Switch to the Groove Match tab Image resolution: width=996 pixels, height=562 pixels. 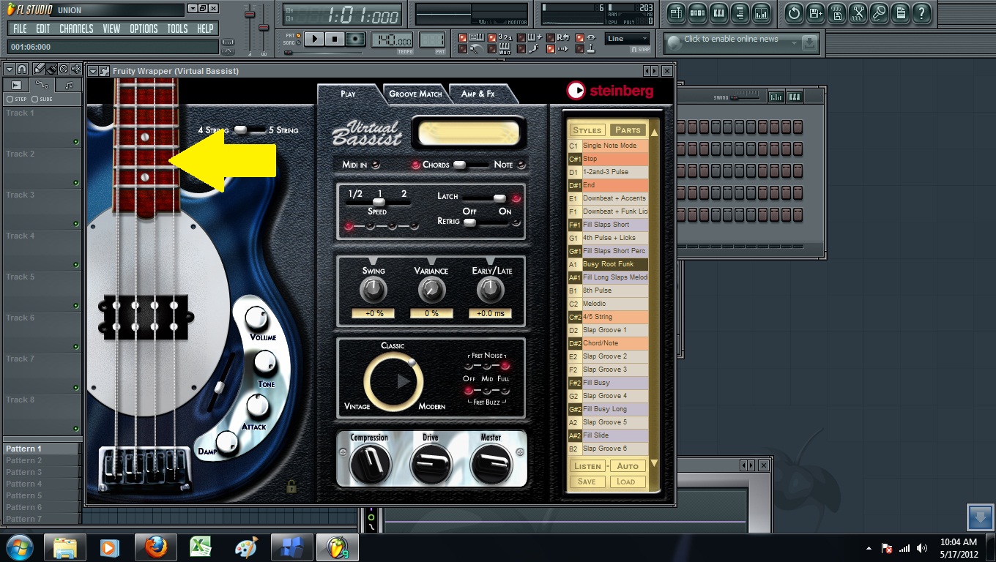coord(415,94)
